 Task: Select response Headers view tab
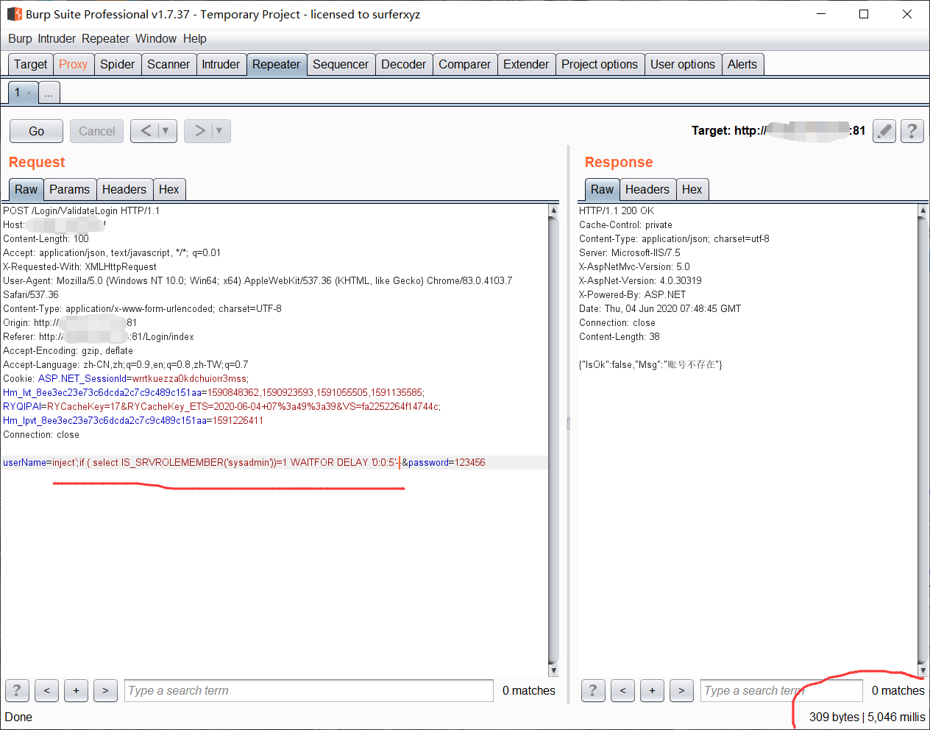point(647,189)
